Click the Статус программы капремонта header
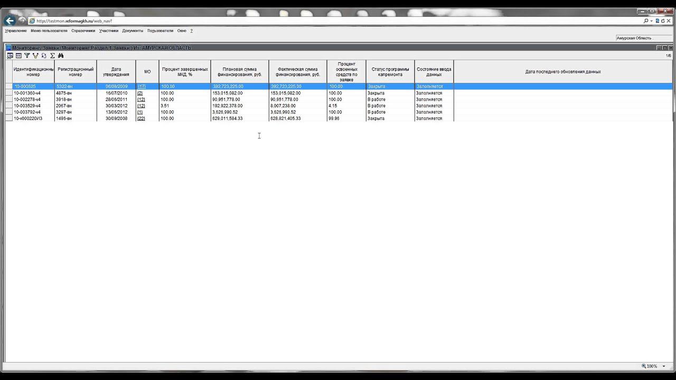Screen dimensions: 676x380 [390, 72]
